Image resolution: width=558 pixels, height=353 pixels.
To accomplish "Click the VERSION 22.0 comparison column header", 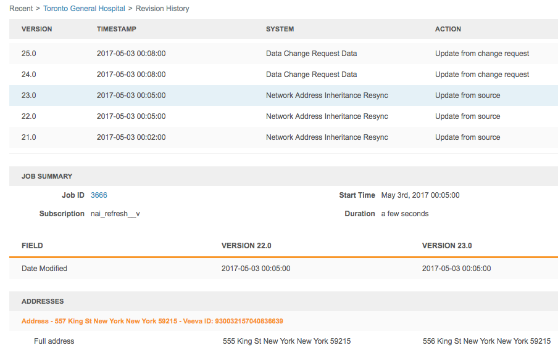I will [x=246, y=246].
